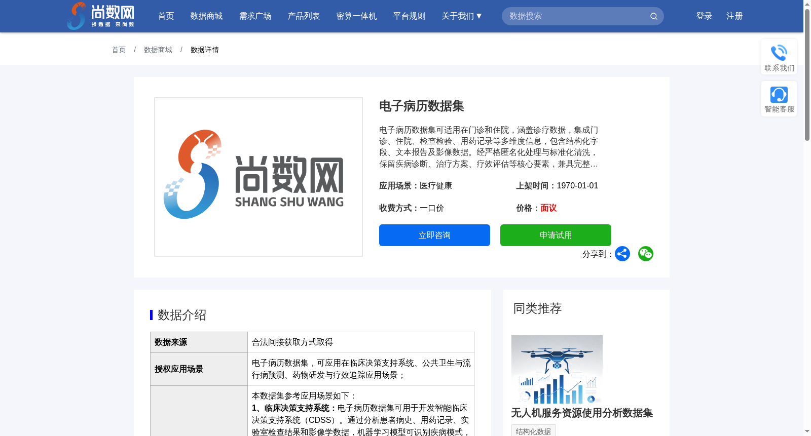Share via the green WeChat icon

(646, 254)
